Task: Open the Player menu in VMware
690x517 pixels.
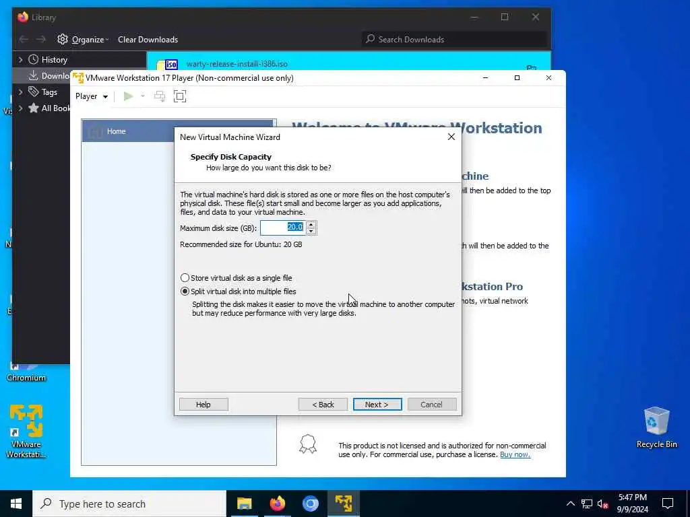Action: click(92, 96)
